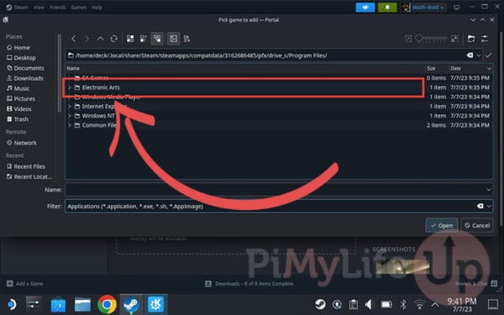
Task: Switch to icons view mode
Action: [x=130, y=39]
